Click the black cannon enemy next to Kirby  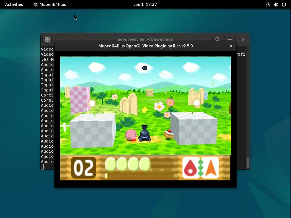coord(145,133)
